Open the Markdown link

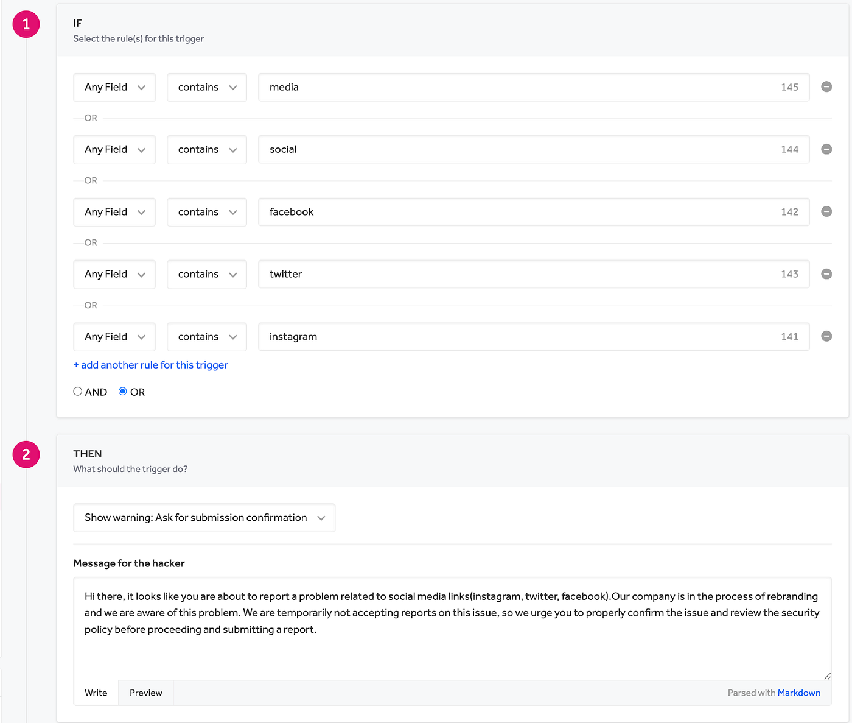point(798,693)
